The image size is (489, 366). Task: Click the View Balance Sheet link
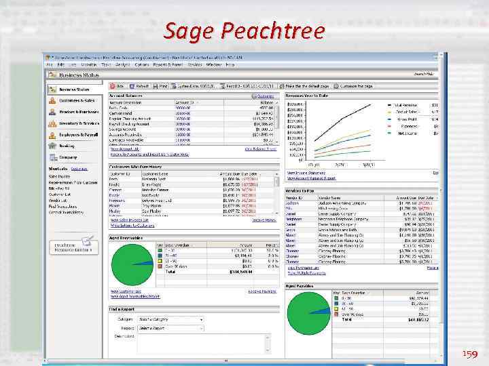point(261,149)
